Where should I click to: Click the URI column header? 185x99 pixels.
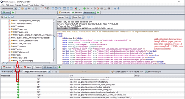point(101,76)
